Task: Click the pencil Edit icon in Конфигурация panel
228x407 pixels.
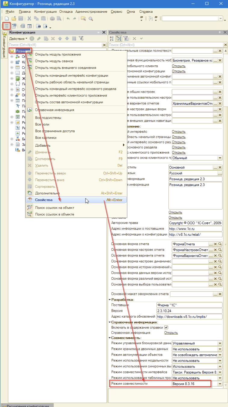Action: tap(39, 39)
